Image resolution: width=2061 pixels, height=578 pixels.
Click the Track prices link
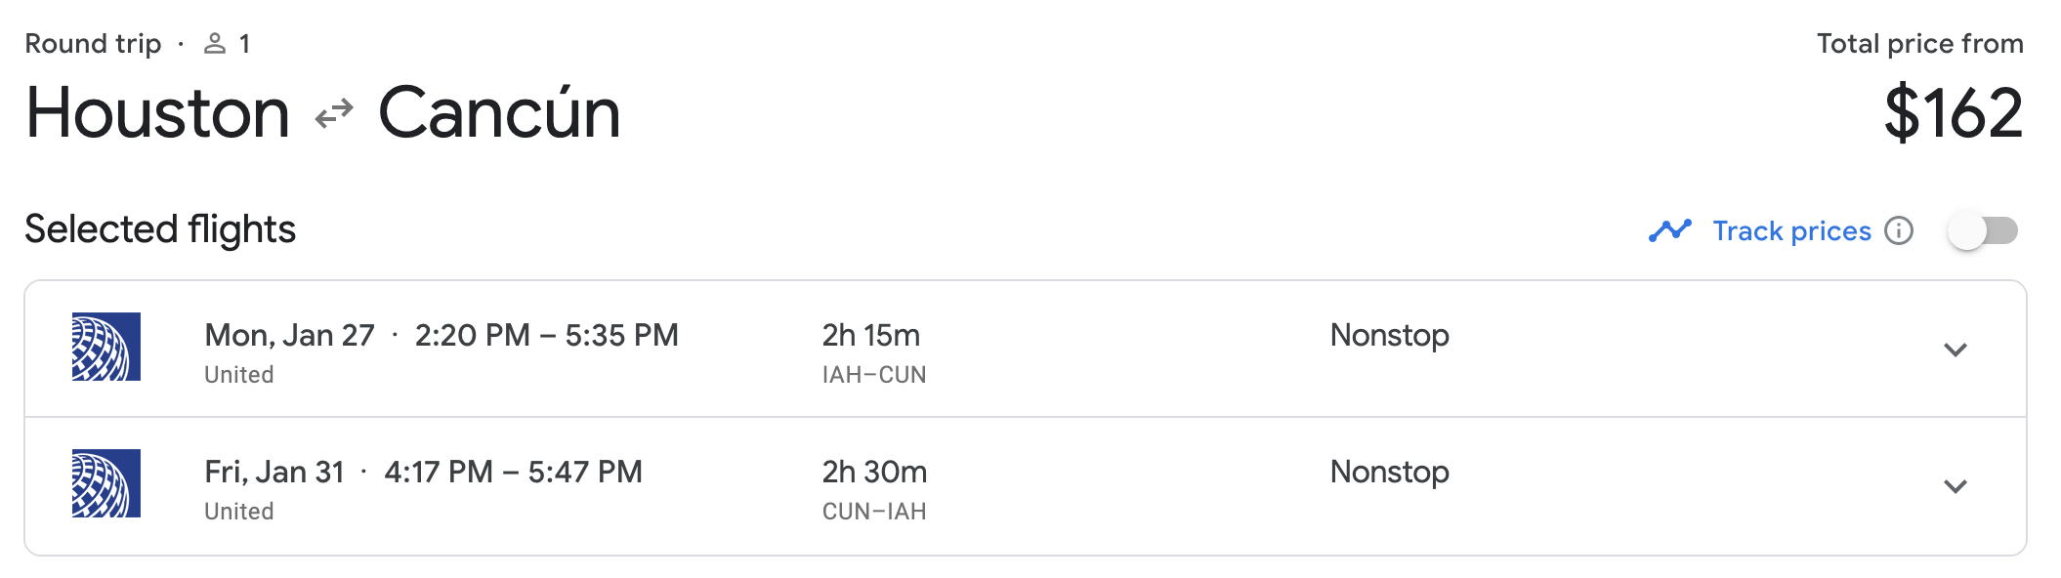1791,231
